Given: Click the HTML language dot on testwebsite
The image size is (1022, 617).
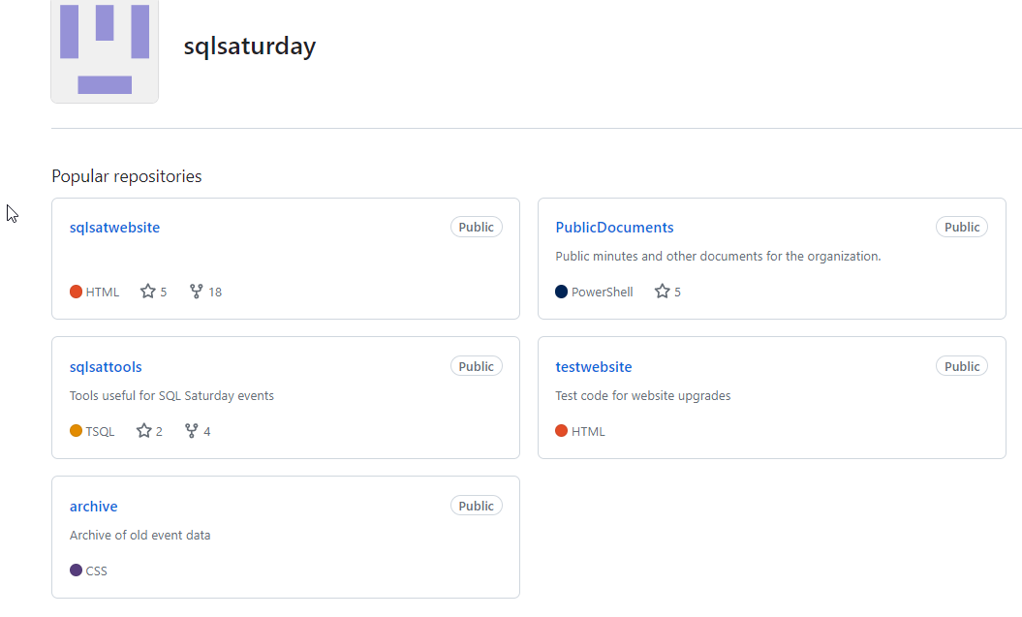Looking at the screenshot, I should click(x=562, y=431).
